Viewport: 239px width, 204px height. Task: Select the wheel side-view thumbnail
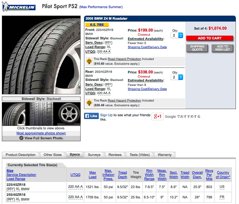click(69, 114)
